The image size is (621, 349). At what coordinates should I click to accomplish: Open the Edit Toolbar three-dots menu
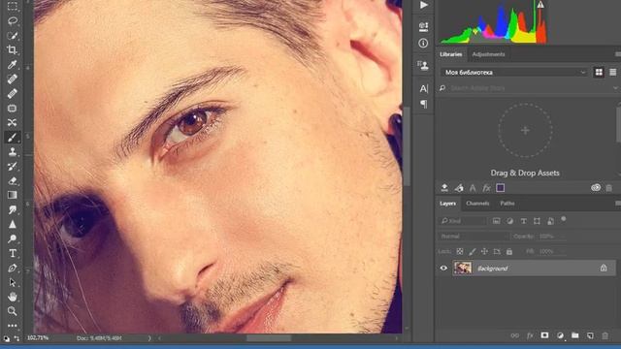point(13,326)
